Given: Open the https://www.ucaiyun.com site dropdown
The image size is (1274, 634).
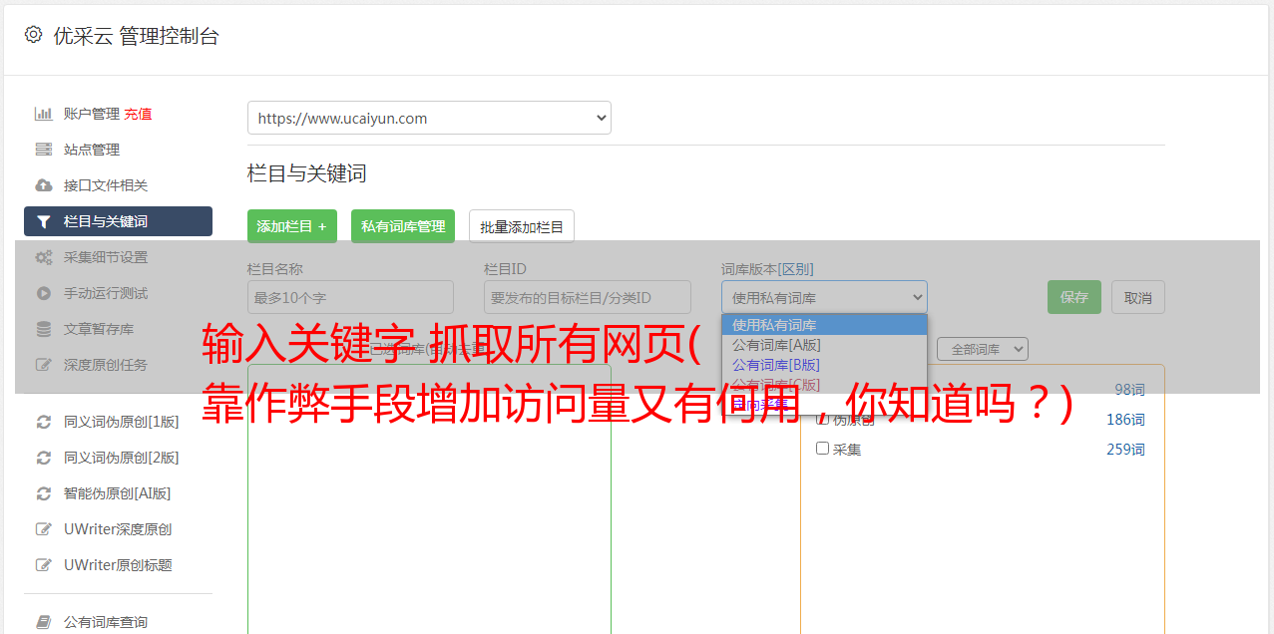Looking at the screenshot, I should point(429,118).
